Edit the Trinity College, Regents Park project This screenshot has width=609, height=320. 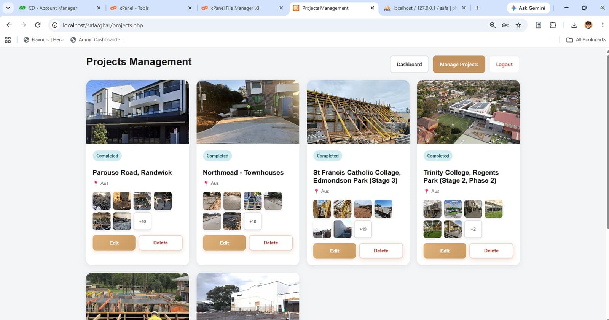point(445,251)
